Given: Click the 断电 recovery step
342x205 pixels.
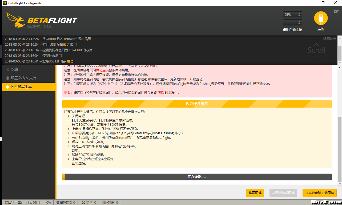Looking at the screenshot, I should pyautogui.click(x=76, y=151).
